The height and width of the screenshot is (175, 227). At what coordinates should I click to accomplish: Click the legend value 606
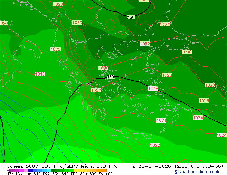click(x=109, y=174)
